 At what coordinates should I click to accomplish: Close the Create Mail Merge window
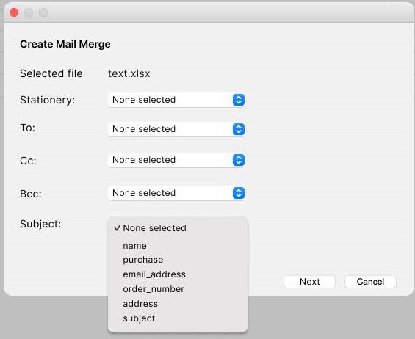[14, 12]
